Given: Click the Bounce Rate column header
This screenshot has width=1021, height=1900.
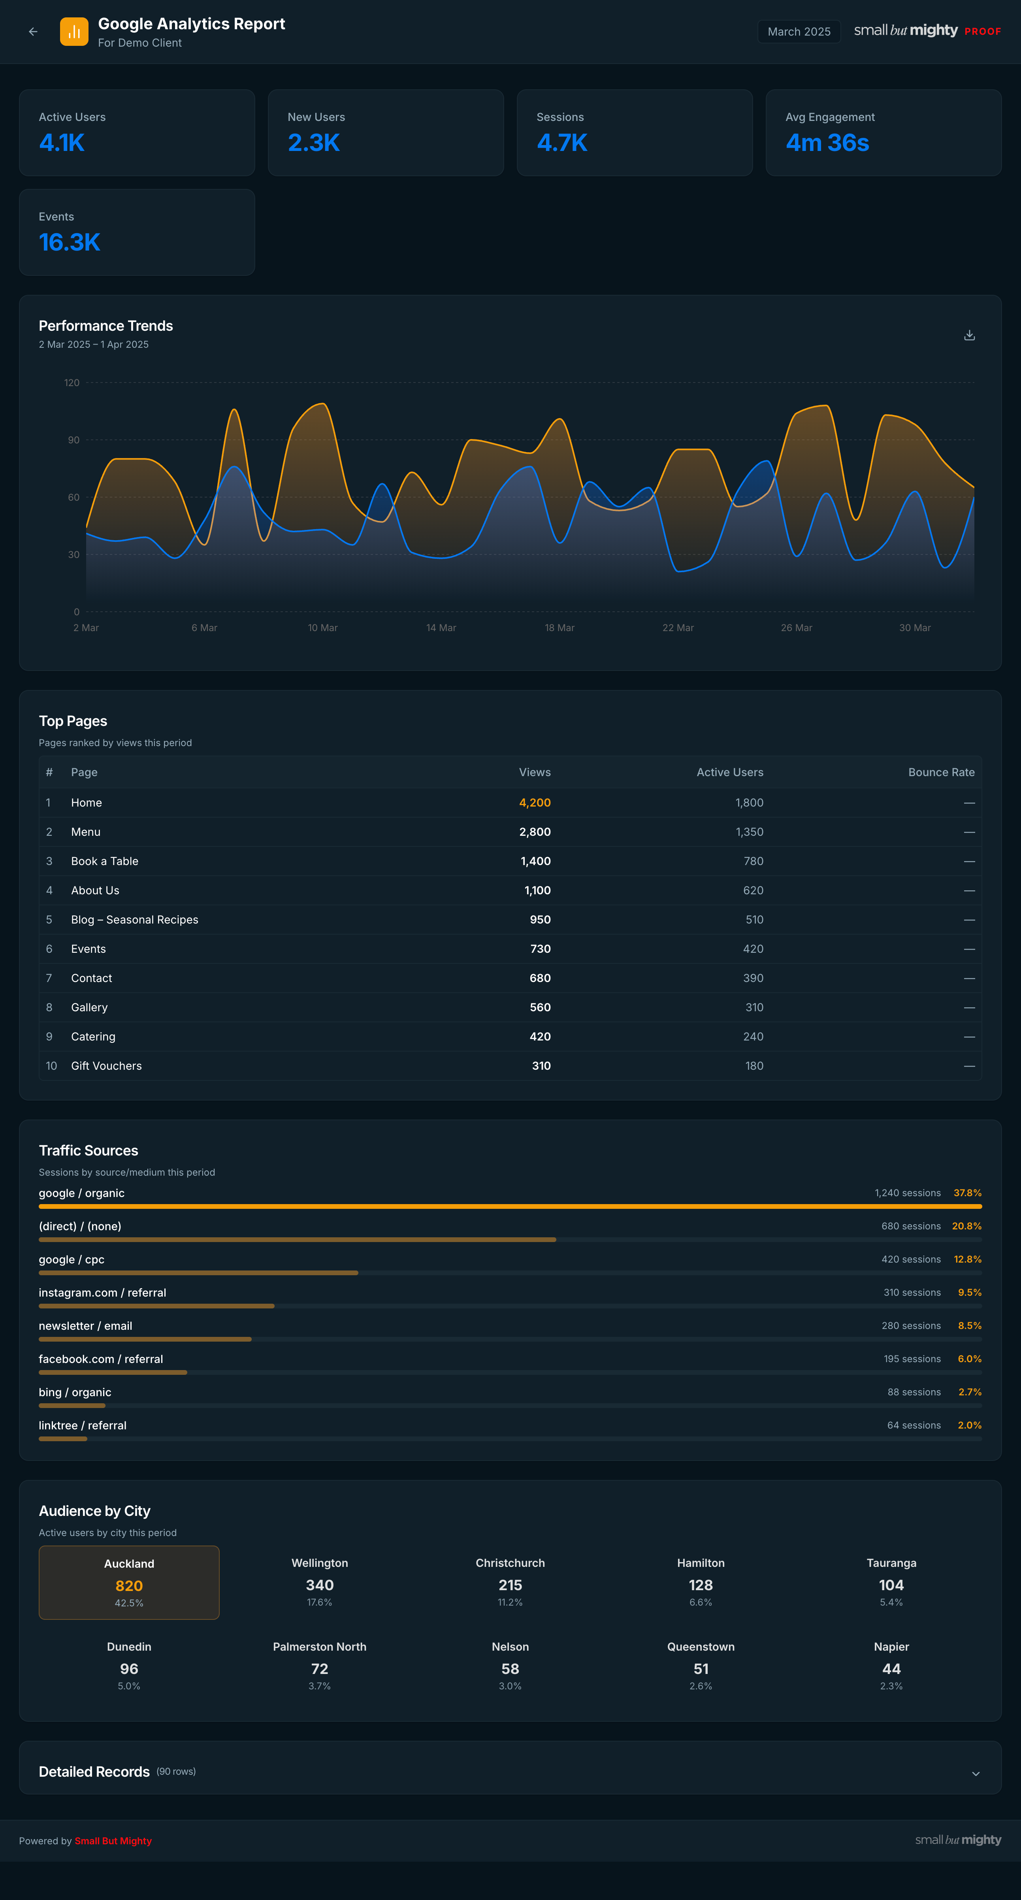Looking at the screenshot, I should pyautogui.click(x=941, y=772).
